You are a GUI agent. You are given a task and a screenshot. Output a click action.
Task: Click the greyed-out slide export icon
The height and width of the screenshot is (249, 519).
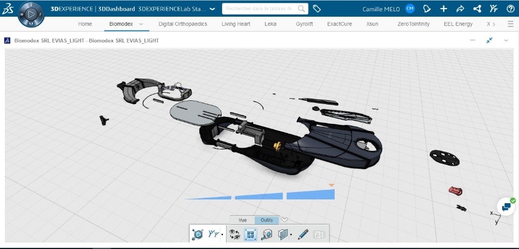319,234
